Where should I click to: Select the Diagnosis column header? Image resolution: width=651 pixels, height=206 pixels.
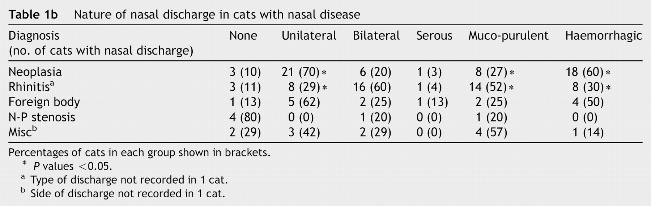coord(34,35)
